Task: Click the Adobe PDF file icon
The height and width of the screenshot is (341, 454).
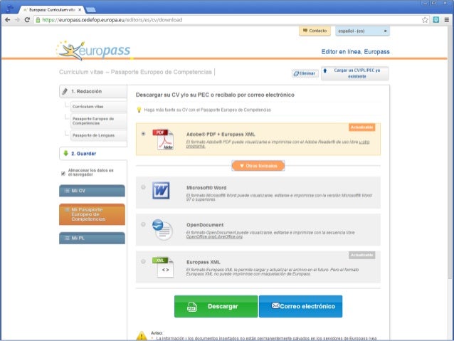Action: (163, 140)
